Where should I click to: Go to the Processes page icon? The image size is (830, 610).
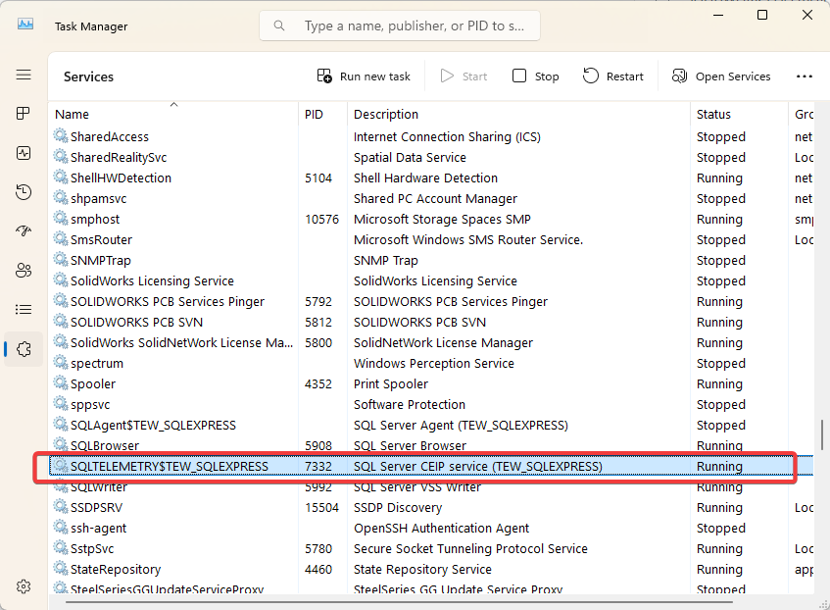pos(24,114)
